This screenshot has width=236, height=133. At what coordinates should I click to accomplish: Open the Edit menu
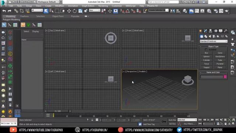(11, 6)
